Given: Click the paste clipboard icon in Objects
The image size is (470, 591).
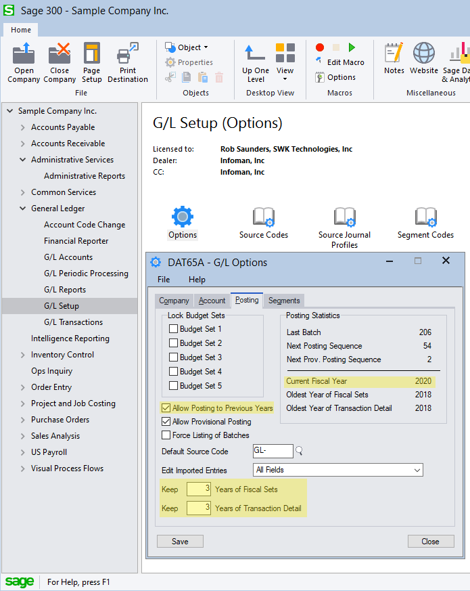Looking at the screenshot, I should 203,77.
